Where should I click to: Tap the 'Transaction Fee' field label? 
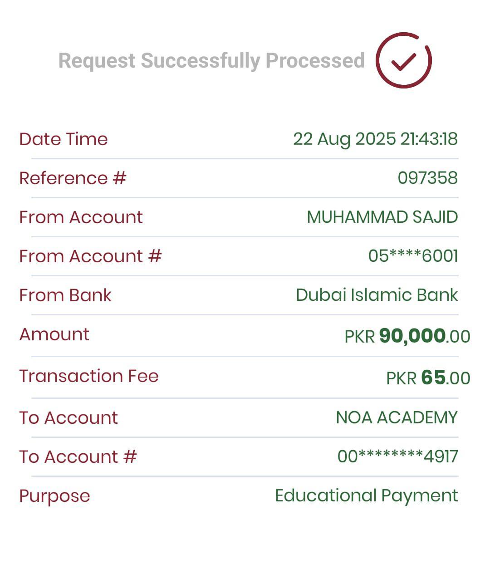(x=89, y=376)
